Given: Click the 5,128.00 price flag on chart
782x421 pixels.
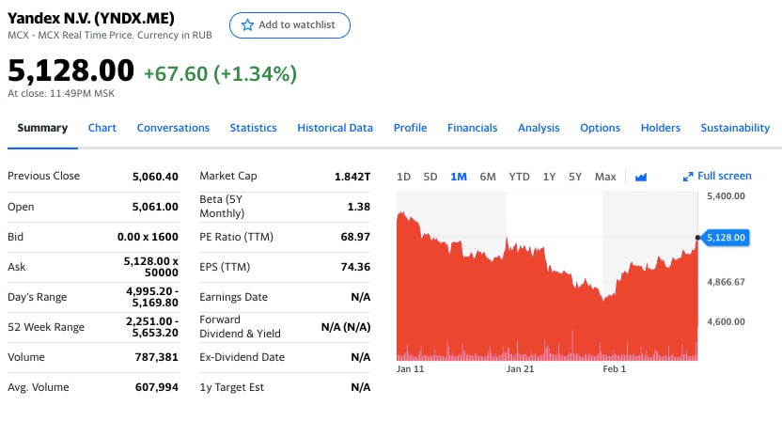Looking at the screenshot, I should (726, 238).
